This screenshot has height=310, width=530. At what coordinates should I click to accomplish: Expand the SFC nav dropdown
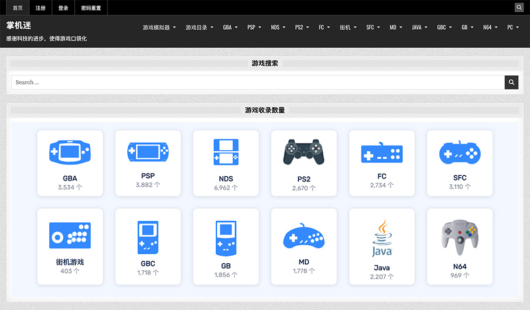pyautogui.click(x=373, y=28)
